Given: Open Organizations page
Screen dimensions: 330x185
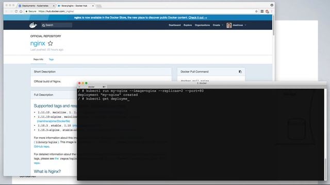Looking at the screenshot, I should coord(202,25).
